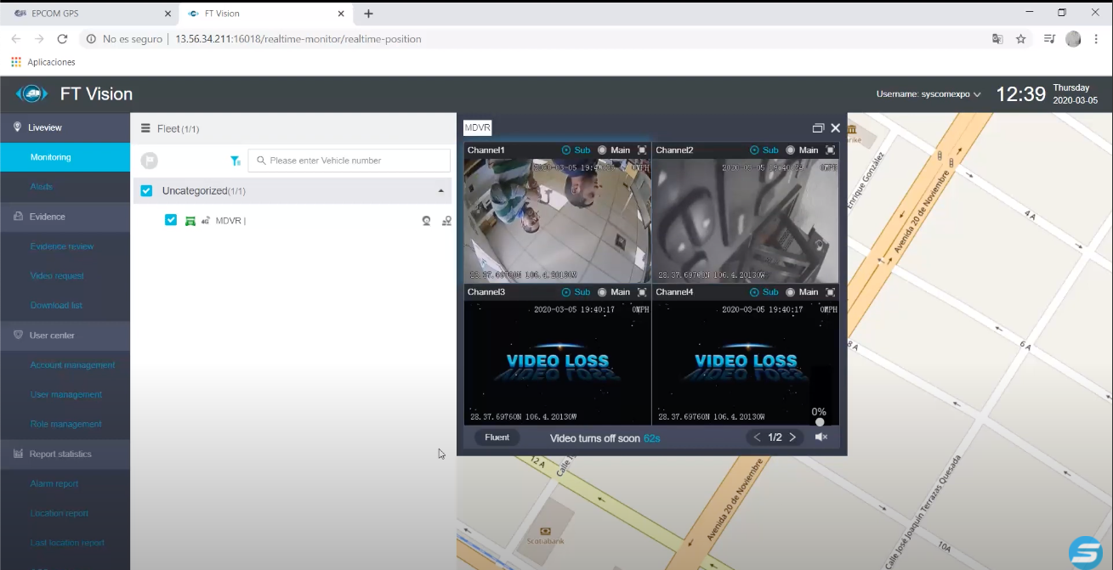Open Alarm report link in sidebar
1113x570 pixels.
coord(54,483)
